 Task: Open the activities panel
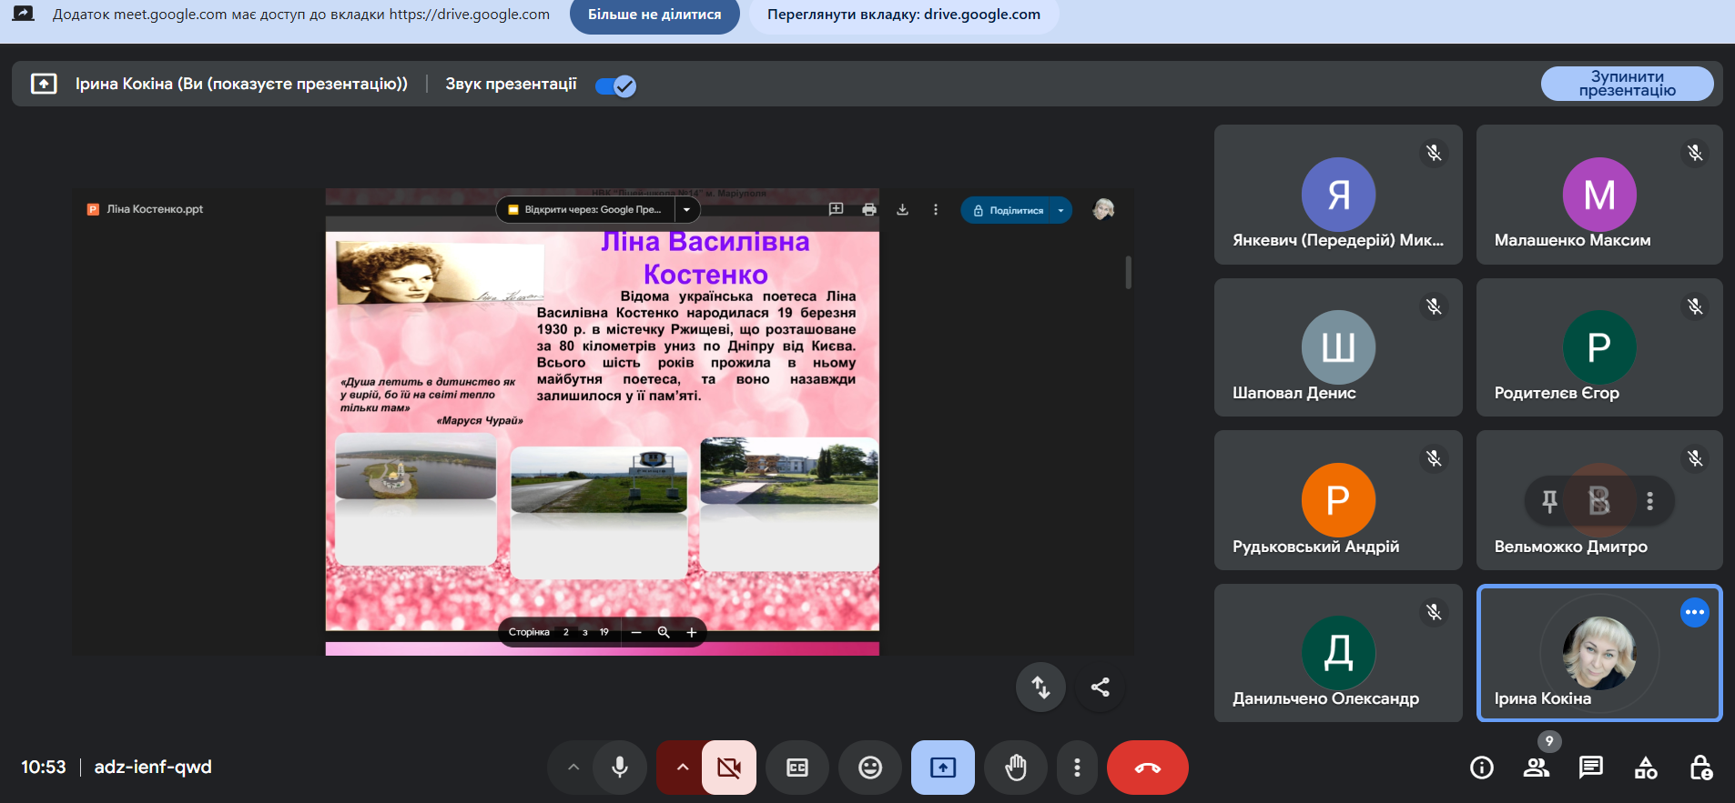(x=1646, y=768)
